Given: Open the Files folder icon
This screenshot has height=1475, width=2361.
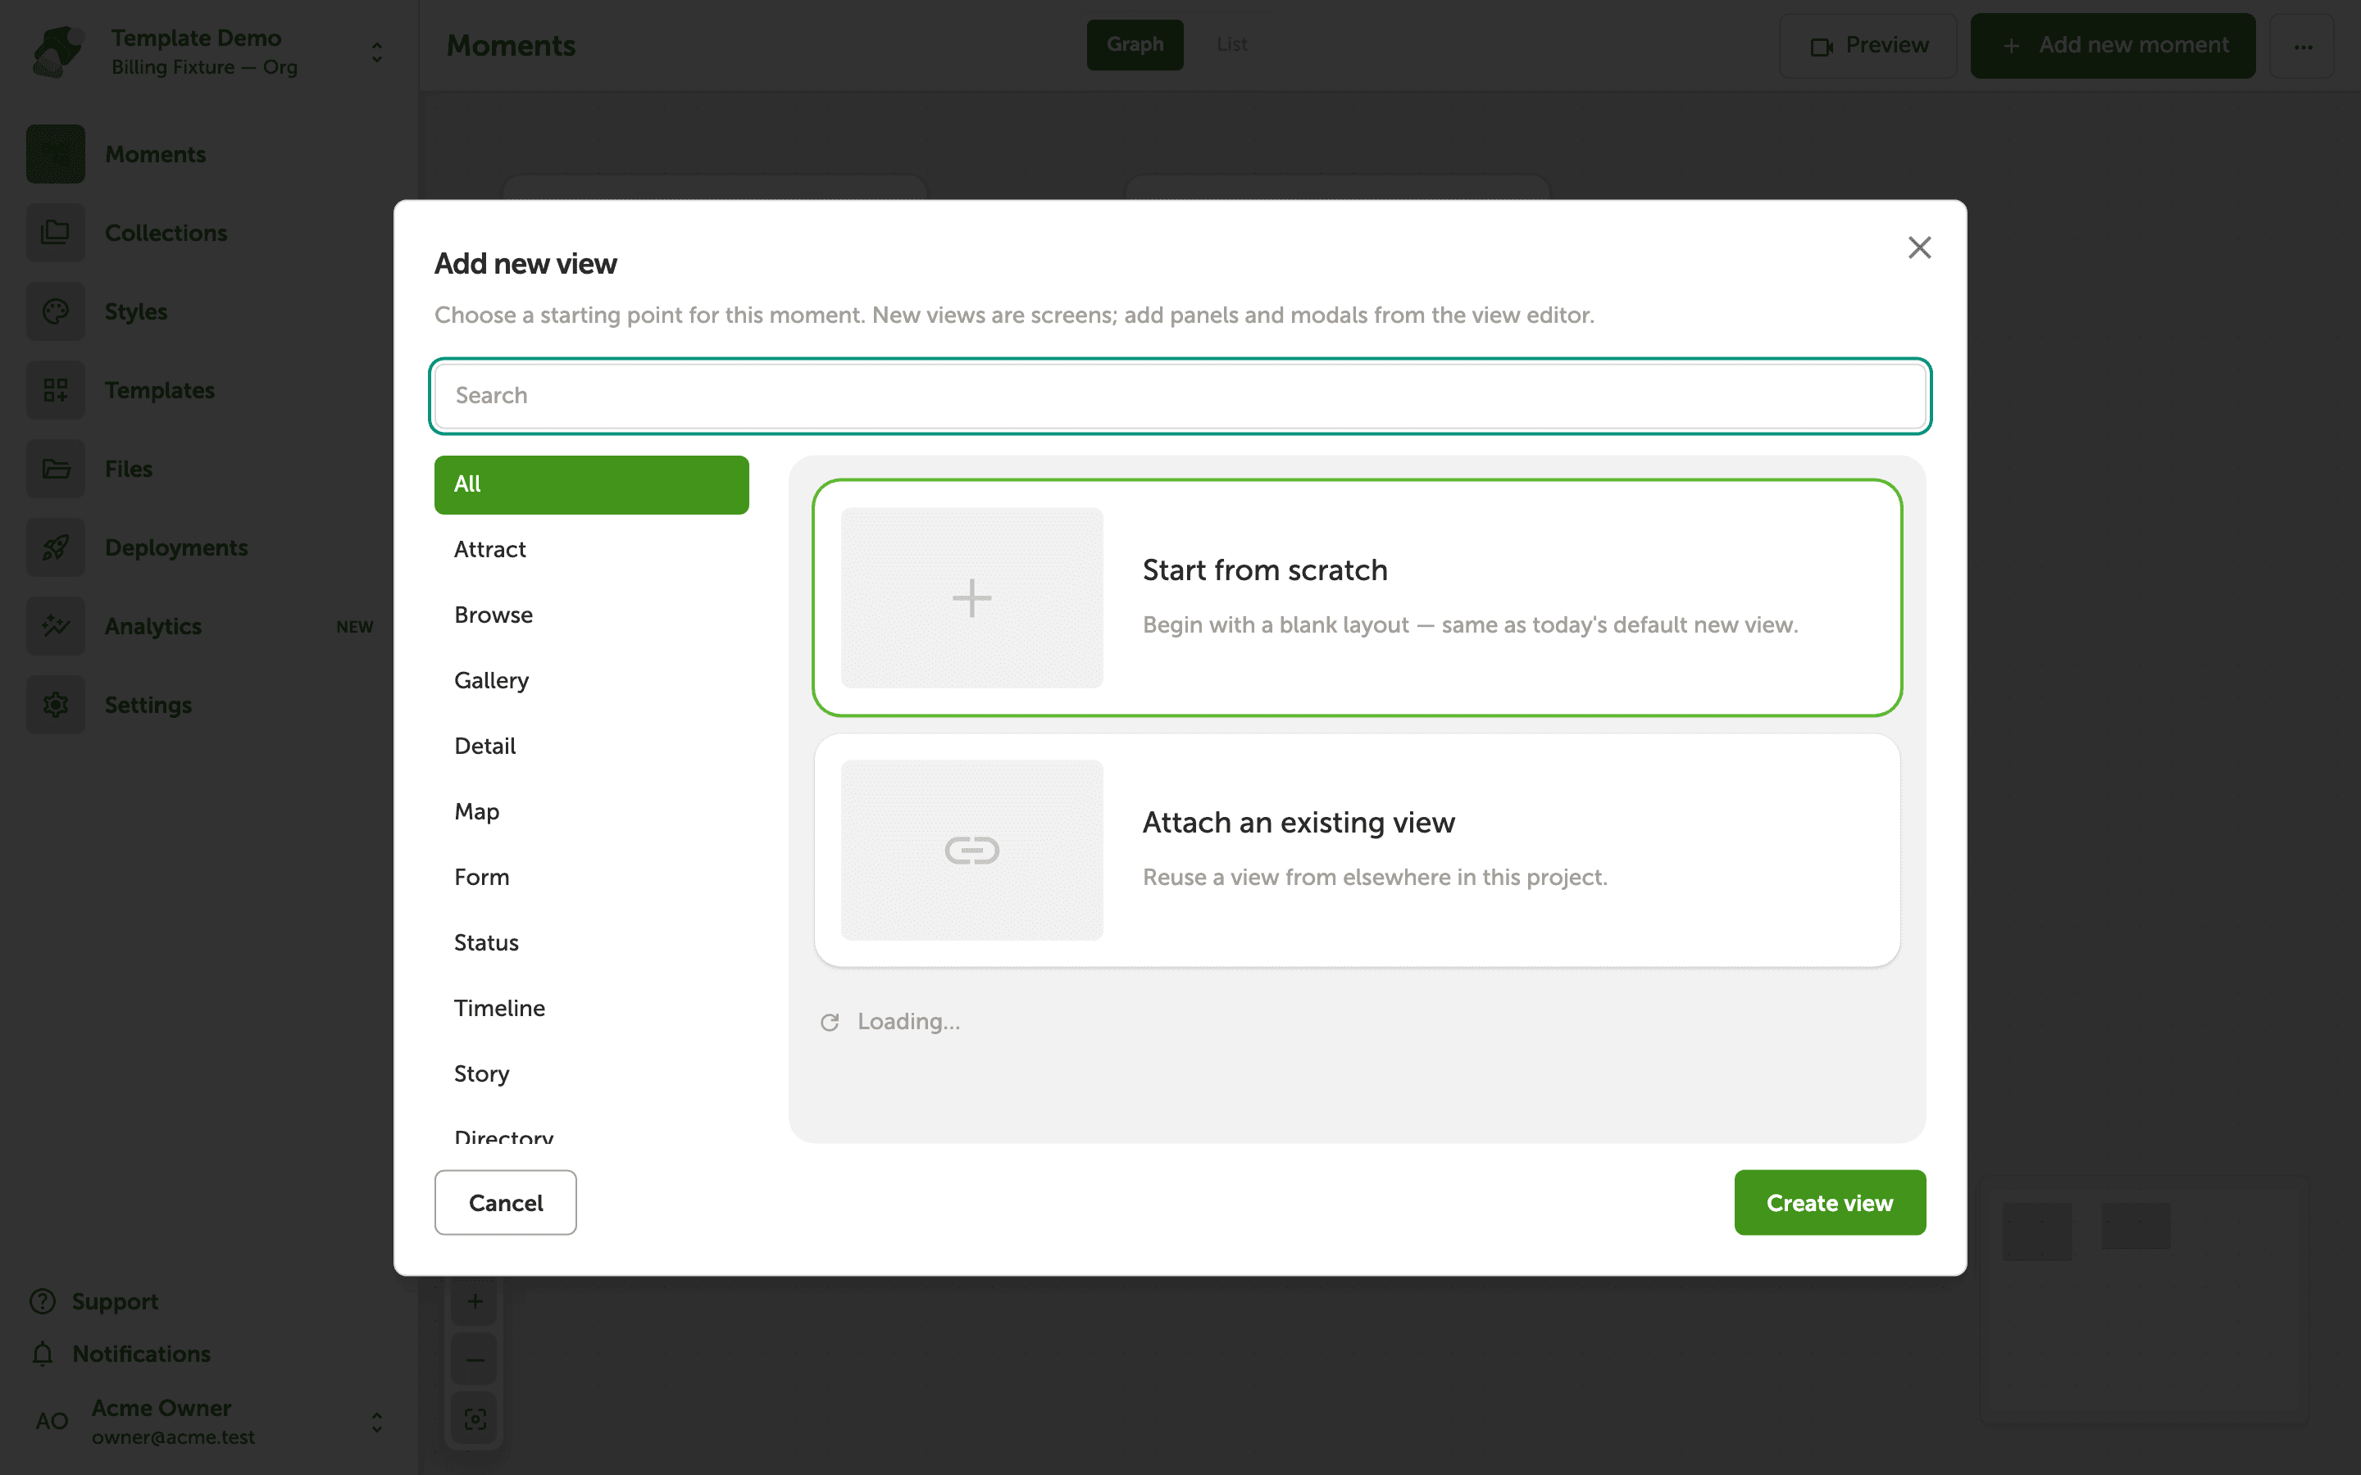Looking at the screenshot, I should (56, 468).
